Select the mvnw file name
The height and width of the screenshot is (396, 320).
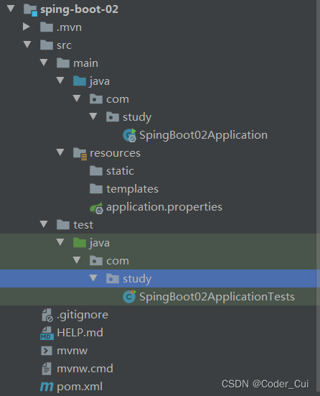coord(72,351)
